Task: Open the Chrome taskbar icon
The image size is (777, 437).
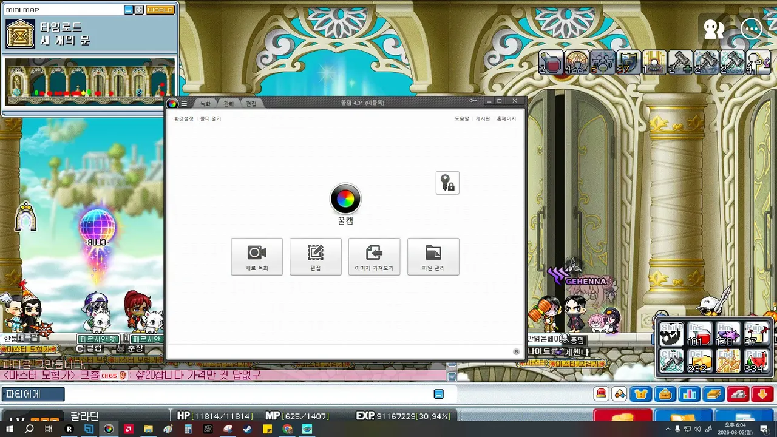Action: [287, 429]
